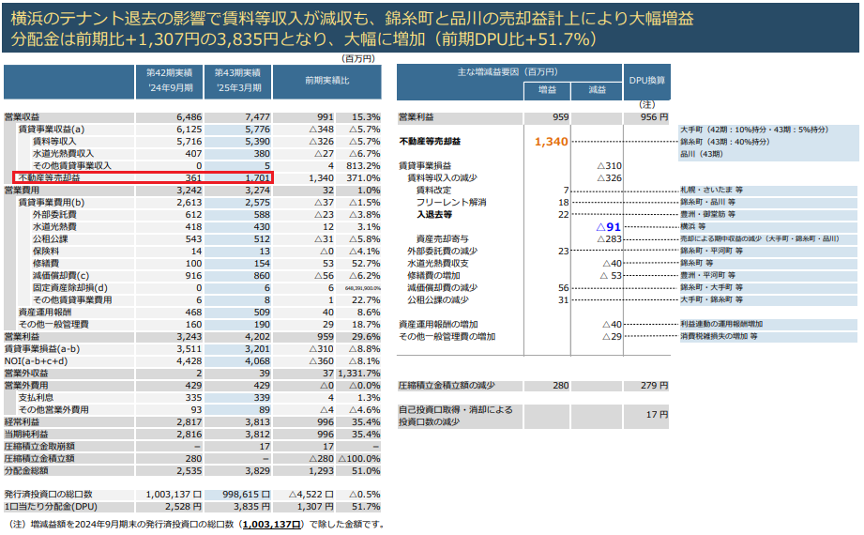
Task: Click the 支払利息 row label
Action: pyautogui.click(x=36, y=397)
